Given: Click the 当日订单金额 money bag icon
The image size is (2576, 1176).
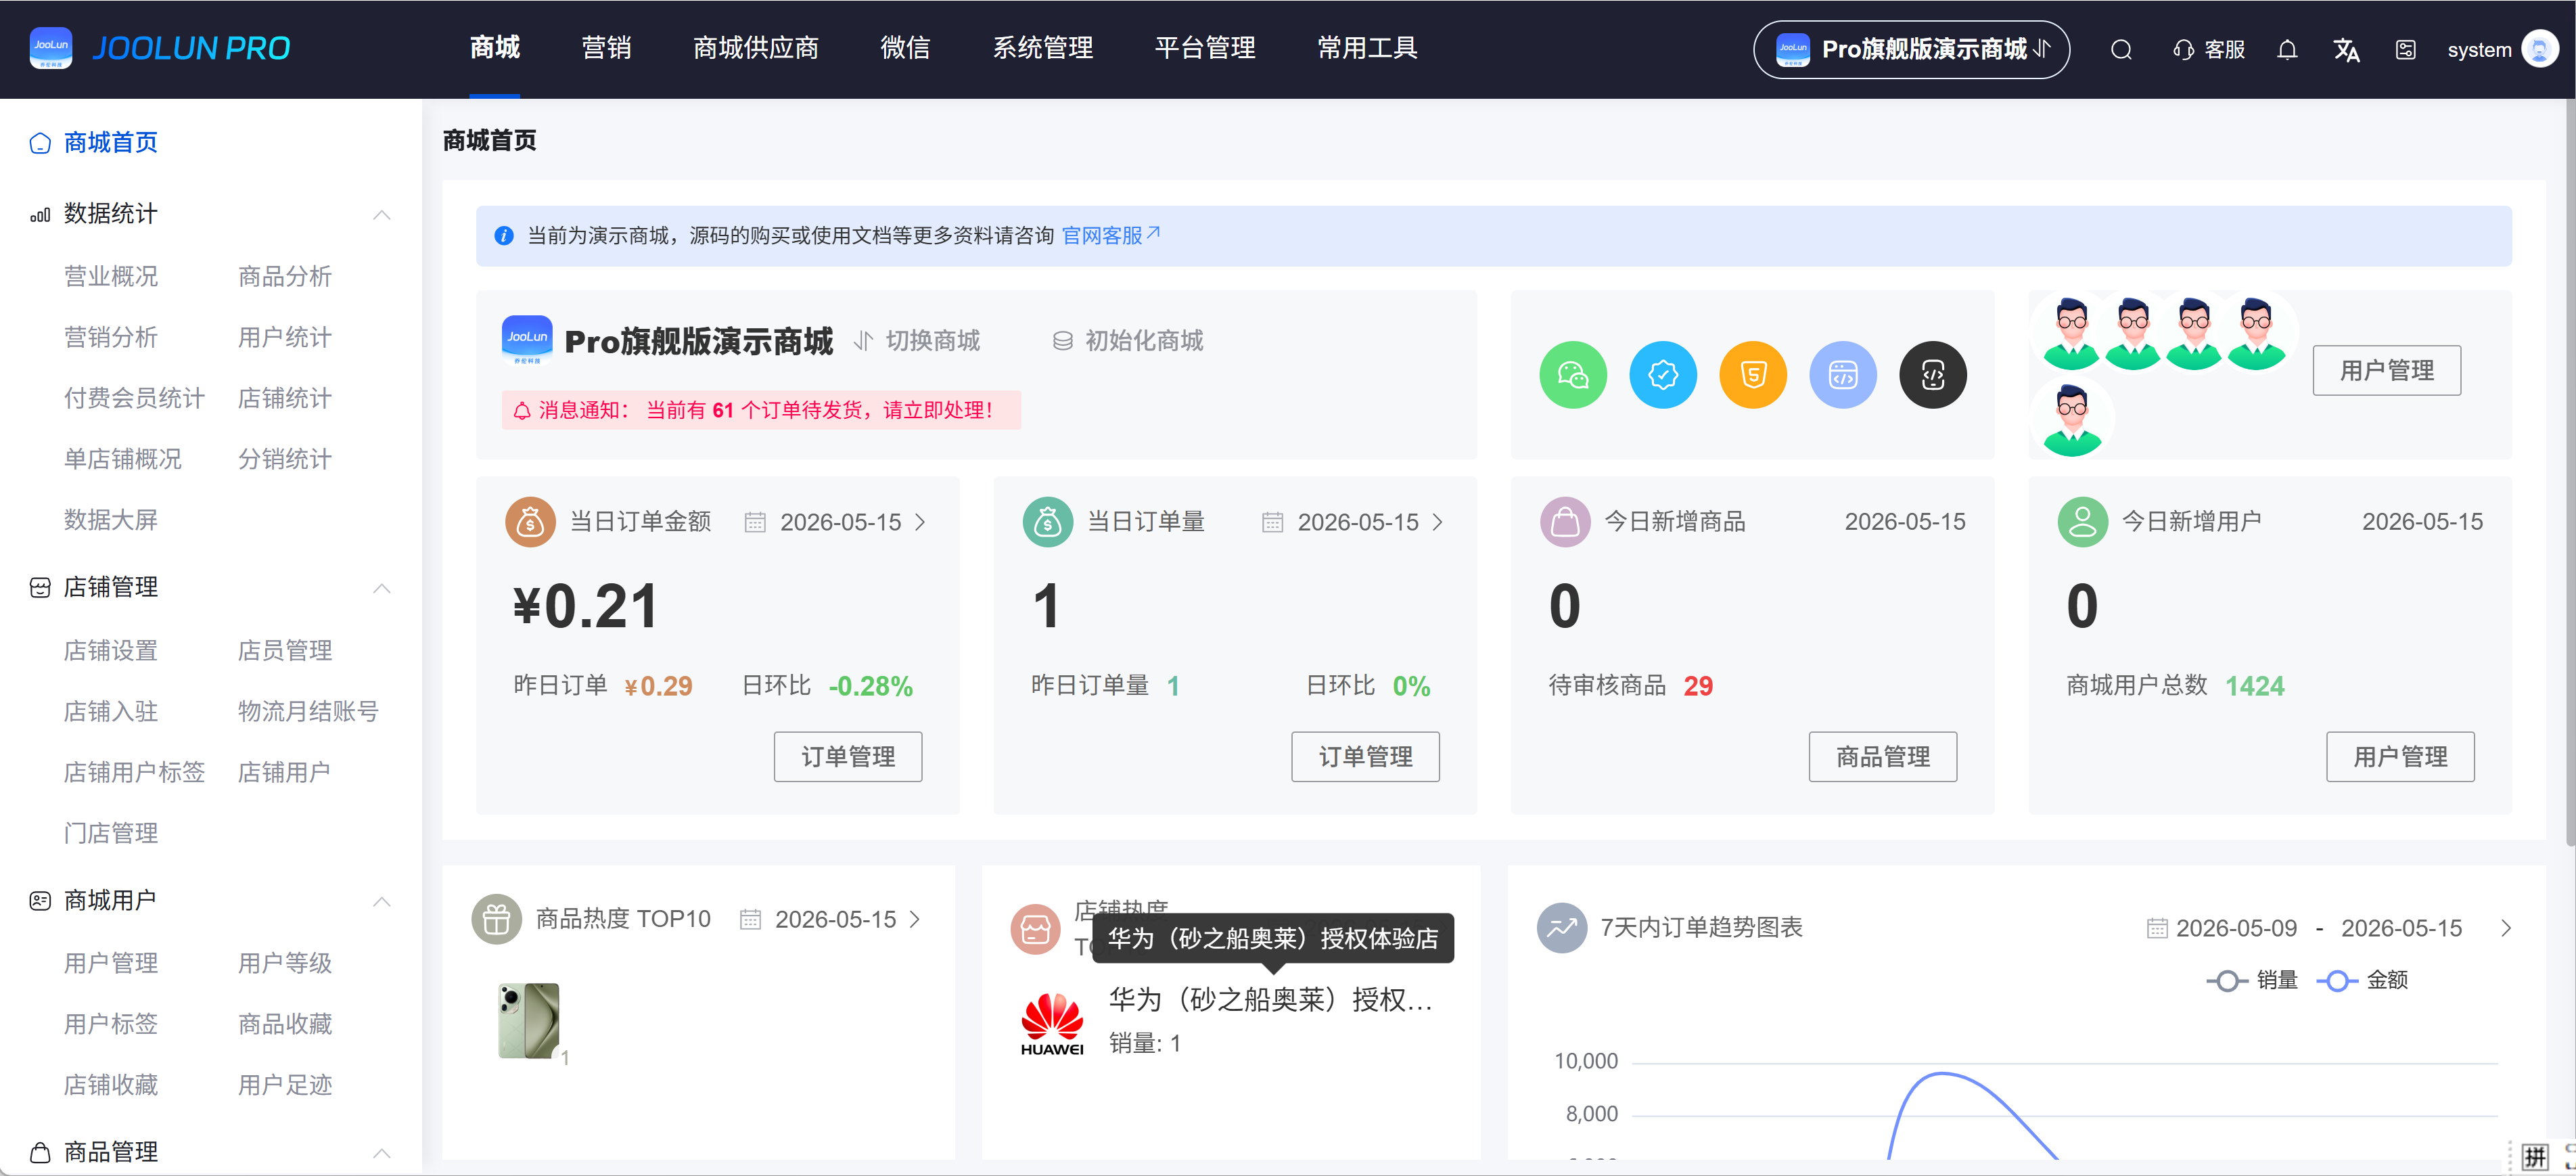Looking at the screenshot, I should coord(530,522).
